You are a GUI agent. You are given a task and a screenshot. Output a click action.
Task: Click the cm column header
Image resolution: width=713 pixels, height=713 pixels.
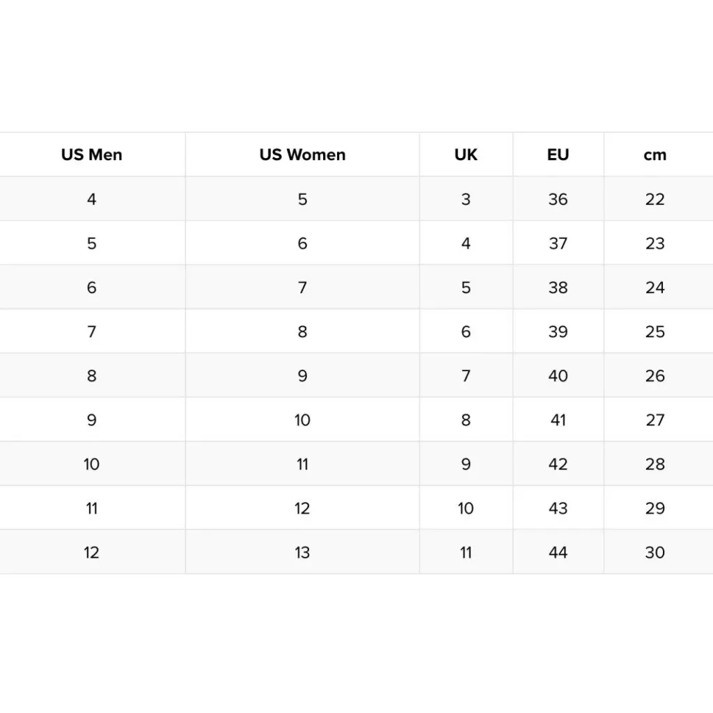click(x=655, y=155)
